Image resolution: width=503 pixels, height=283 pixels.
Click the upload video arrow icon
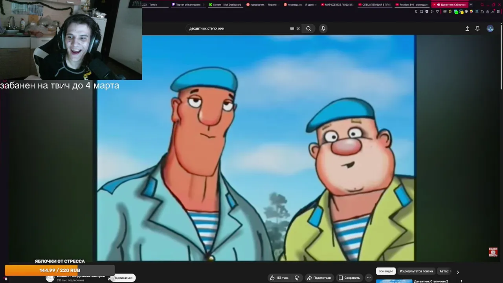pyautogui.click(x=467, y=29)
